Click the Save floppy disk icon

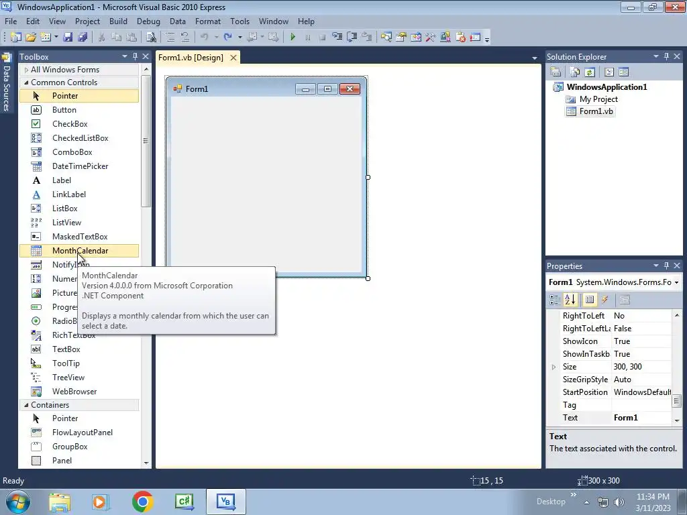click(x=68, y=38)
